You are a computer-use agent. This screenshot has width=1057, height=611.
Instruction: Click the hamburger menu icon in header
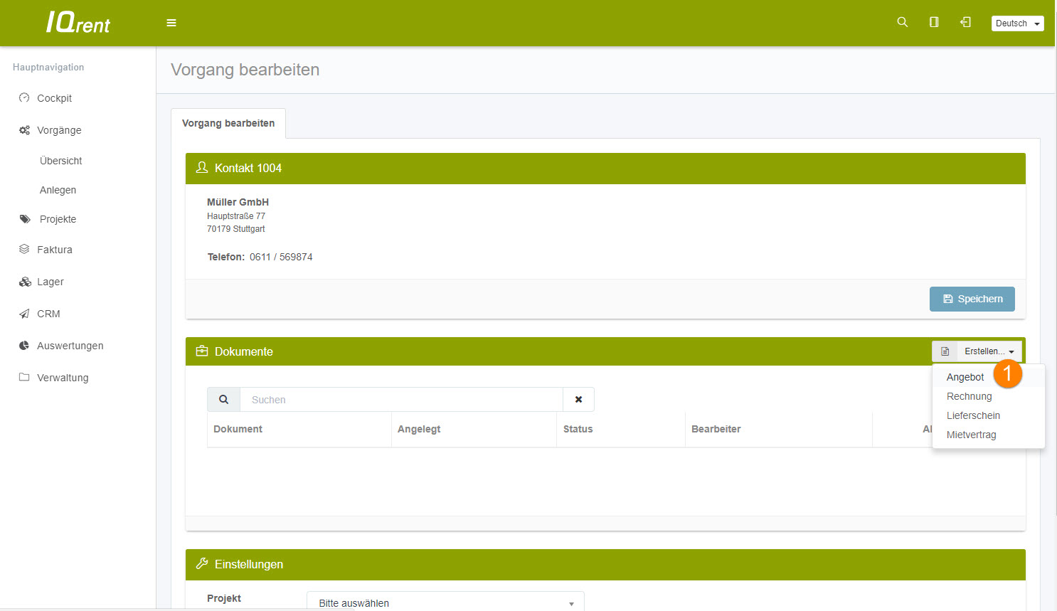171,23
